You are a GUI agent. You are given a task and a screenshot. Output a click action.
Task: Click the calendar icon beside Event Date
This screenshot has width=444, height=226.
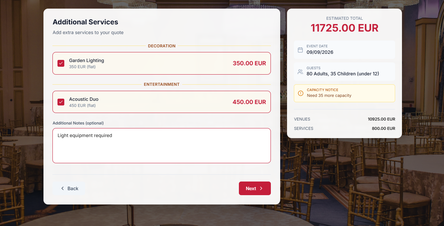pyautogui.click(x=300, y=50)
